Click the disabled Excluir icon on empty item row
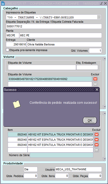 [x=96, y=150]
